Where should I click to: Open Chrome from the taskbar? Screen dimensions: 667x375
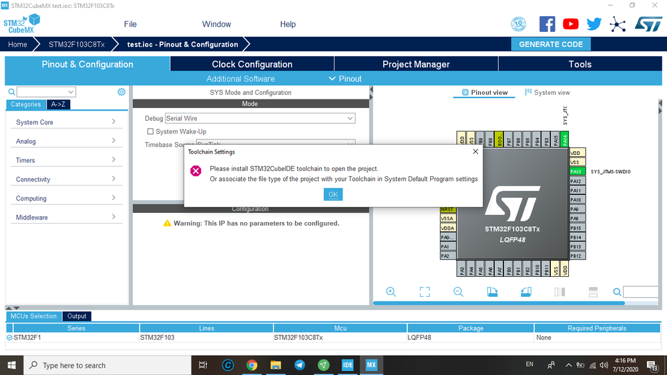pyautogui.click(x=252, y=365)
